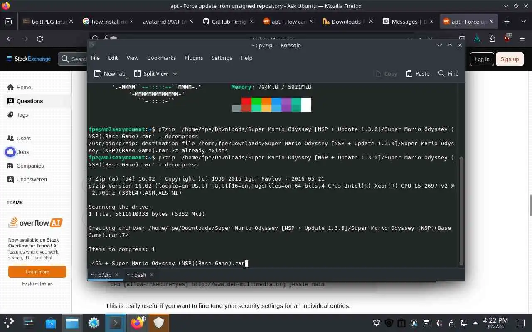Screen dimensions: 532x332
Task: Open the Bookmarks menu in Konsole
Action: [161, 58]
